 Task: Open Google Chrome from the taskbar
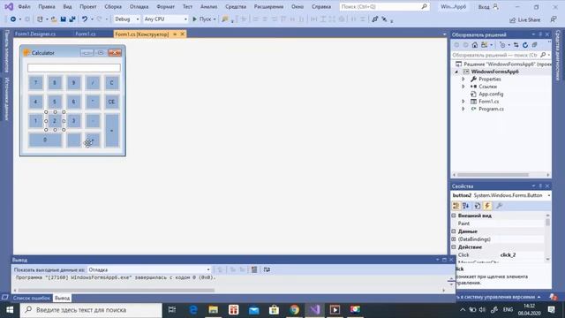(294, 309)
